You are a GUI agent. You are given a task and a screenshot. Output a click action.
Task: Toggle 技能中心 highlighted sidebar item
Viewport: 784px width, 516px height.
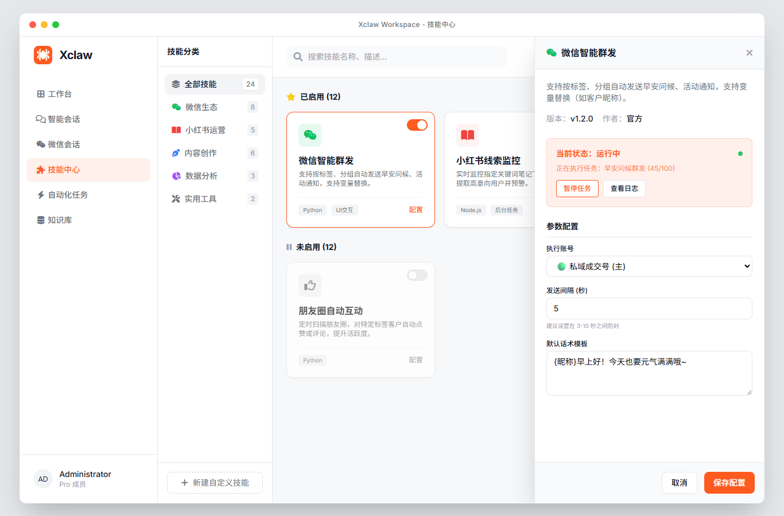pyautogui.click(x=65, y=169)
